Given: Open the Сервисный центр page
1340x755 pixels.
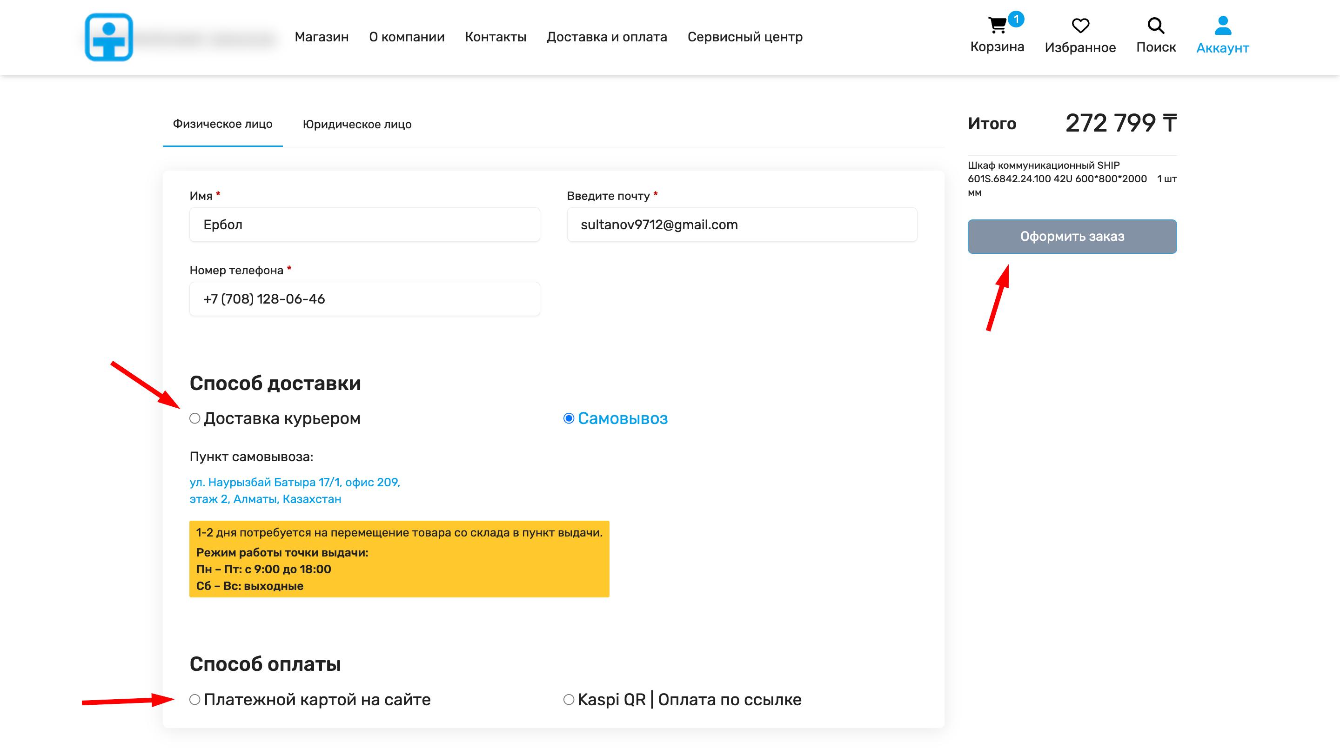Looking at the screenshot, I should click(745, 37).
